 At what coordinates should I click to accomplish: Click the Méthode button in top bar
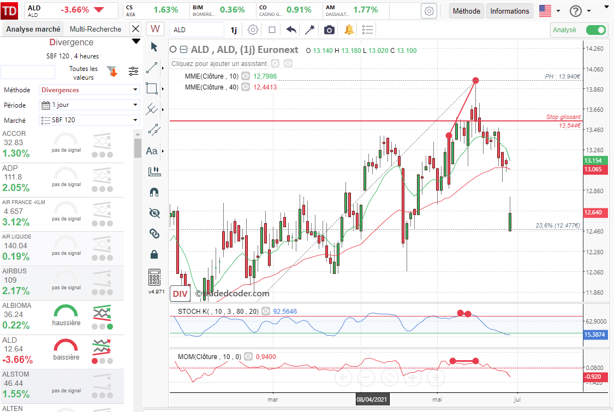[x=467, y=11]
